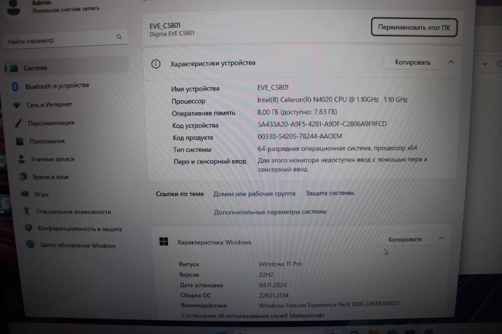Open Защита системы link
The image size is (502, 334).
(329, 193)
